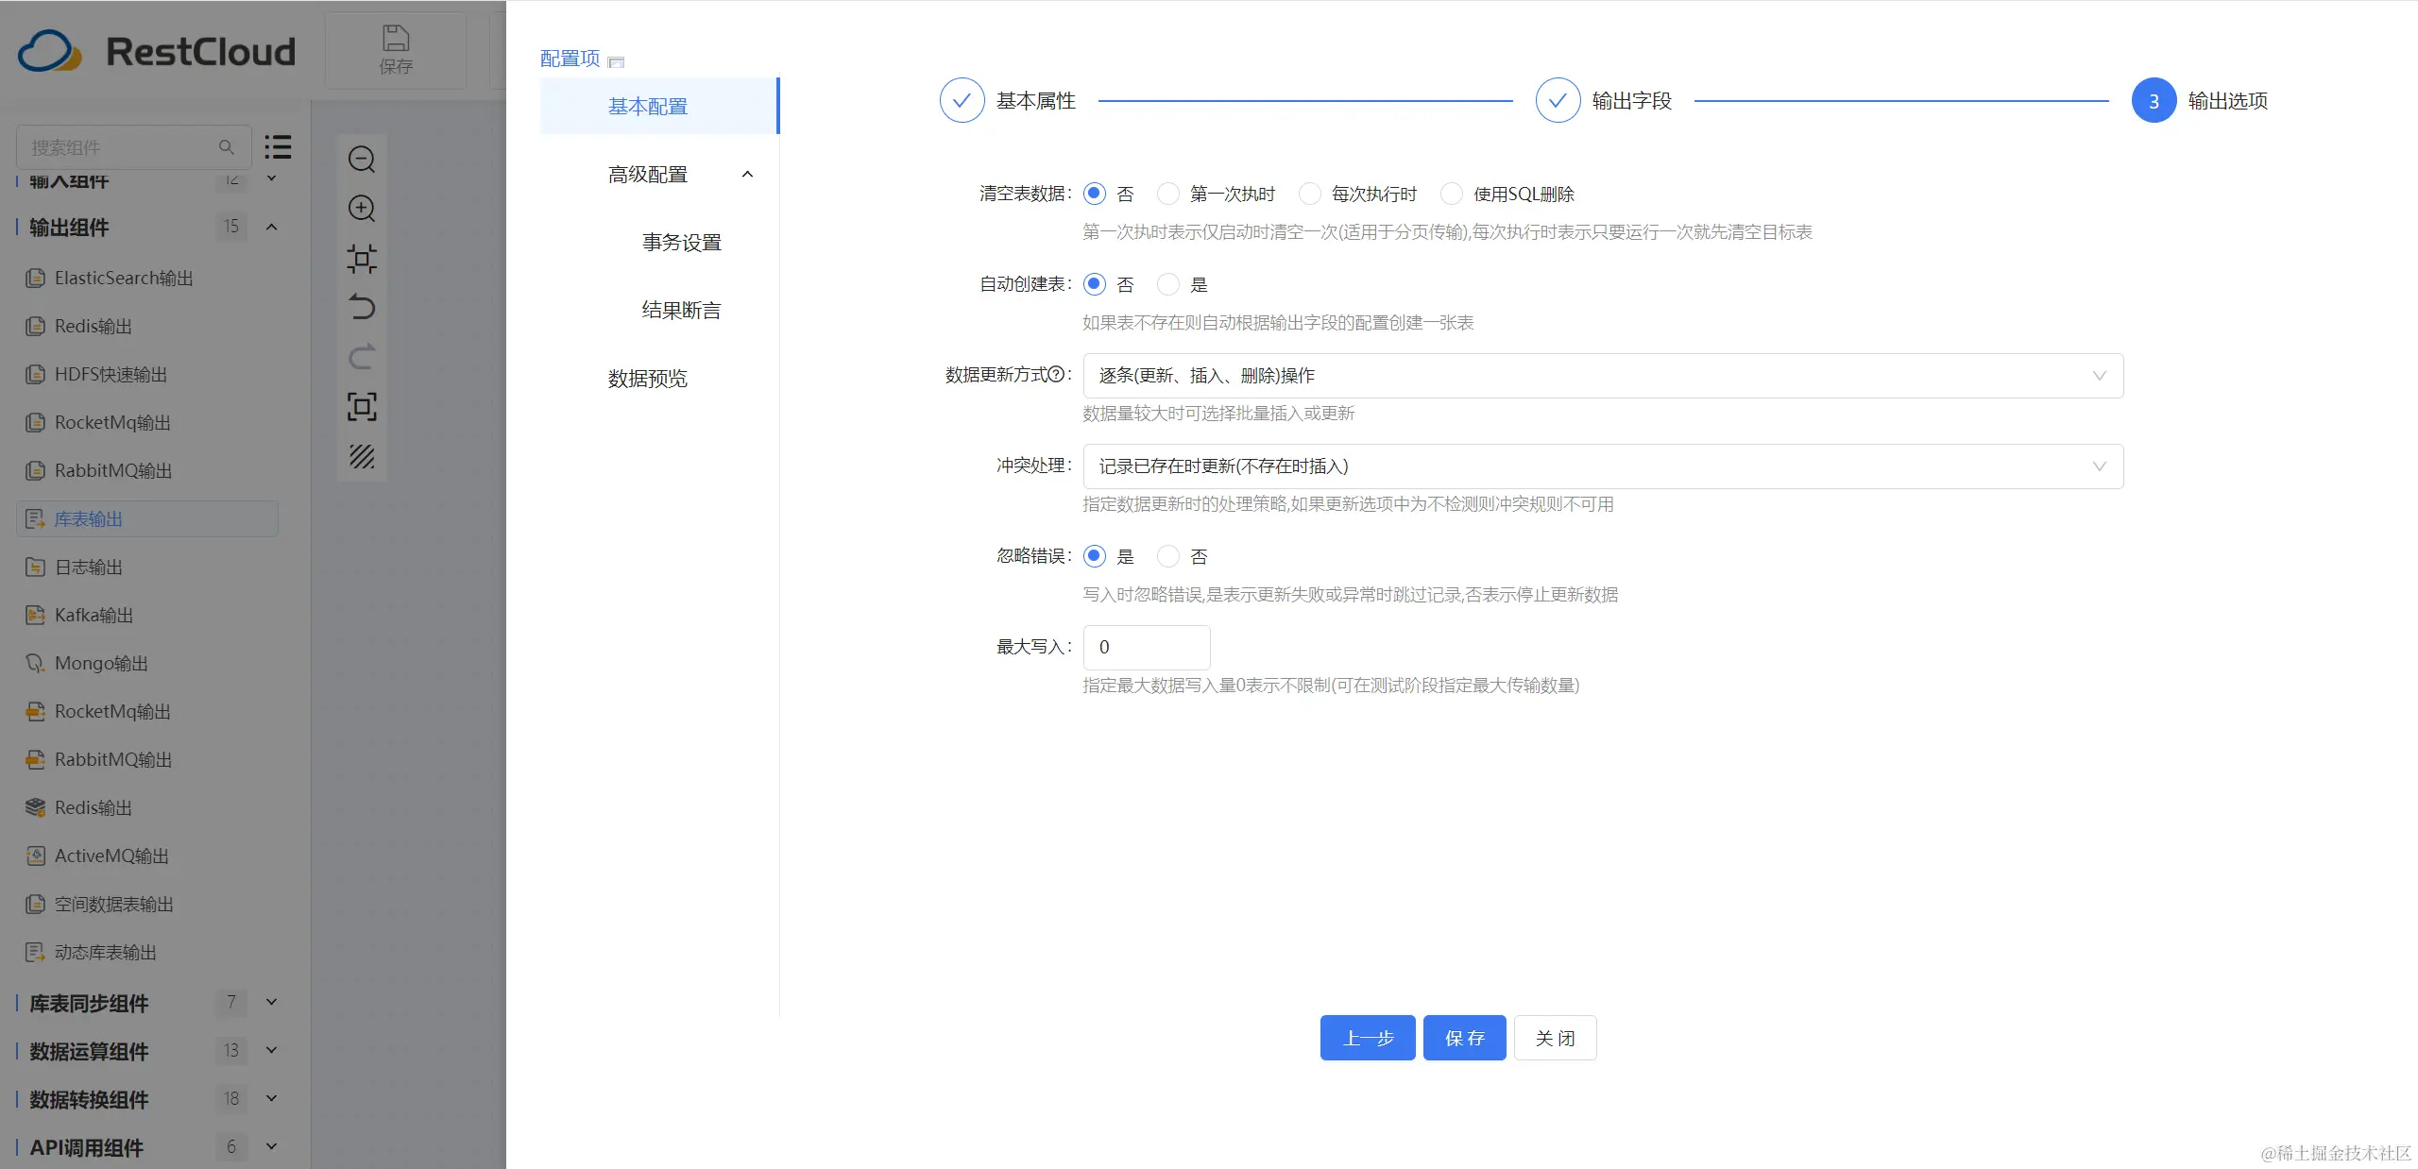Collapse the 高级配置 menu section
The width and height of the screenshot is (2418, 1169).
click(747, 175)
